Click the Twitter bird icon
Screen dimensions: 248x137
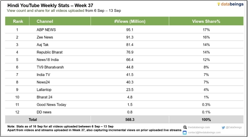coord(223,127)
